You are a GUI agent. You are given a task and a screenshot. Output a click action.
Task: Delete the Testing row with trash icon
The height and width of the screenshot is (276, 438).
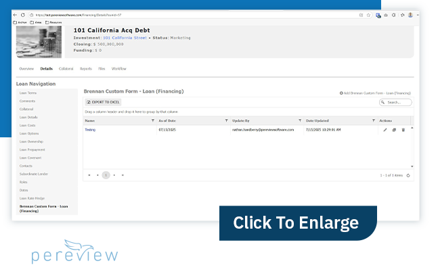click(x=403, y=130)
